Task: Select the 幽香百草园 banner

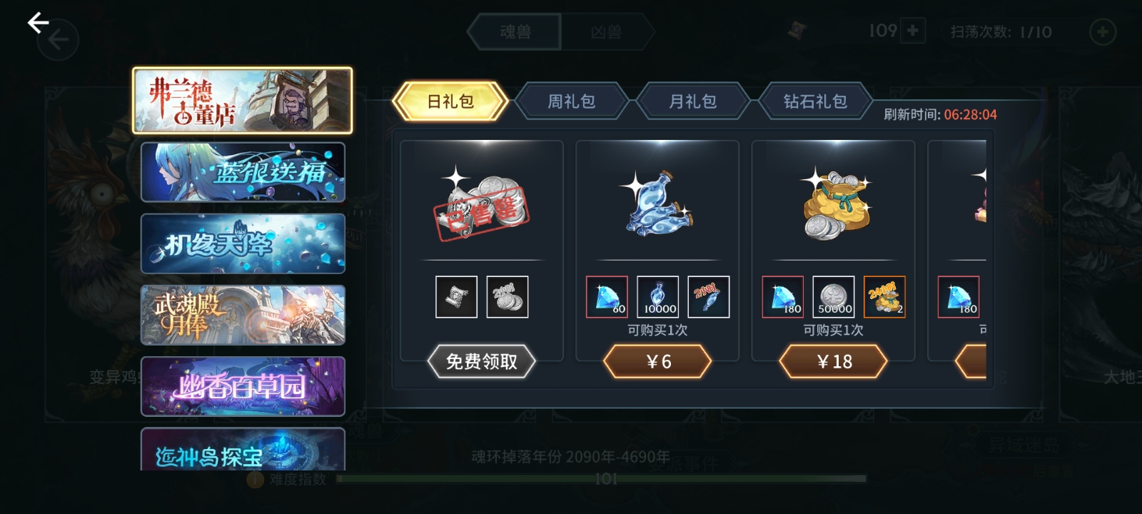Action: tap(243, 386)
